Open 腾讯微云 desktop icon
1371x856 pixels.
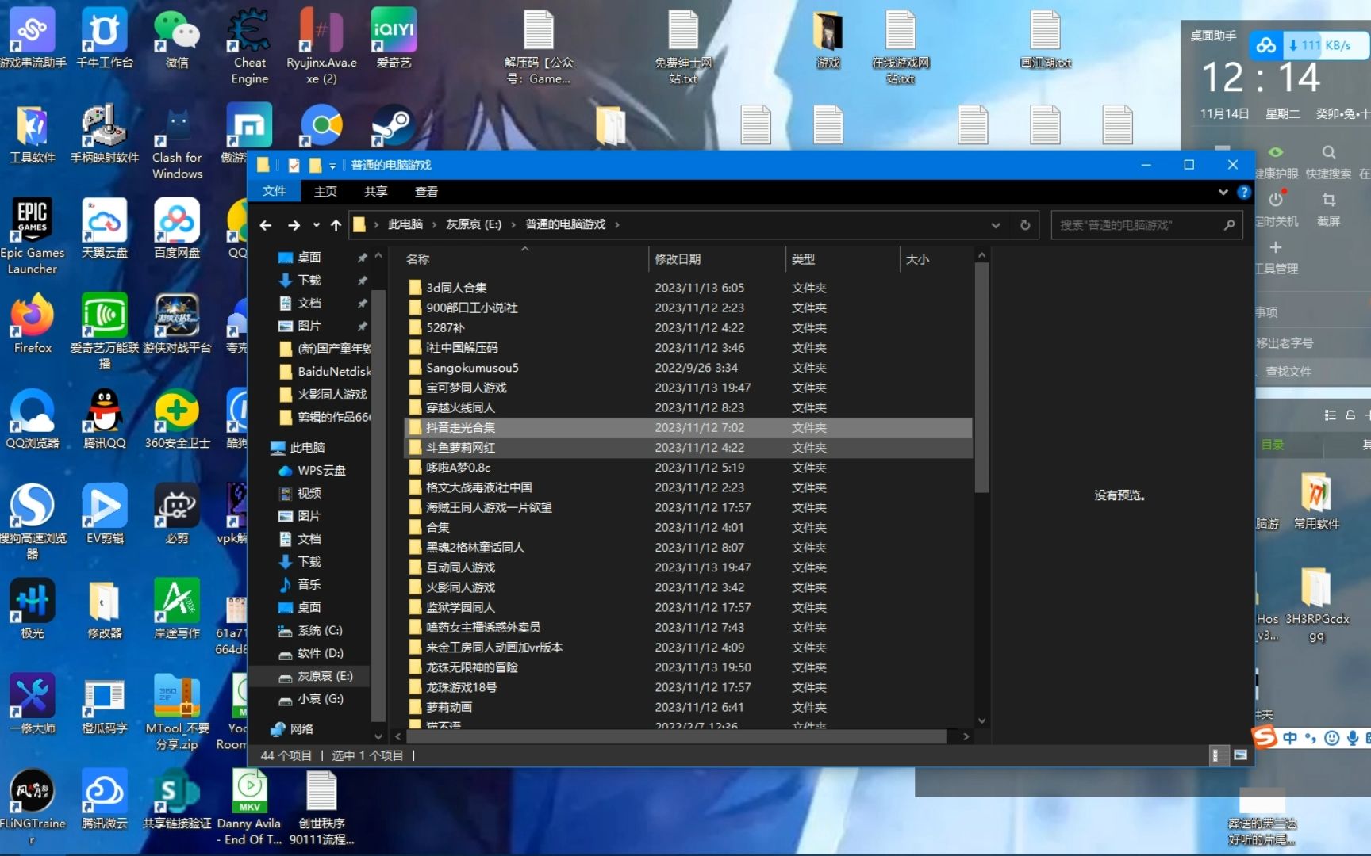coord(105,799)
